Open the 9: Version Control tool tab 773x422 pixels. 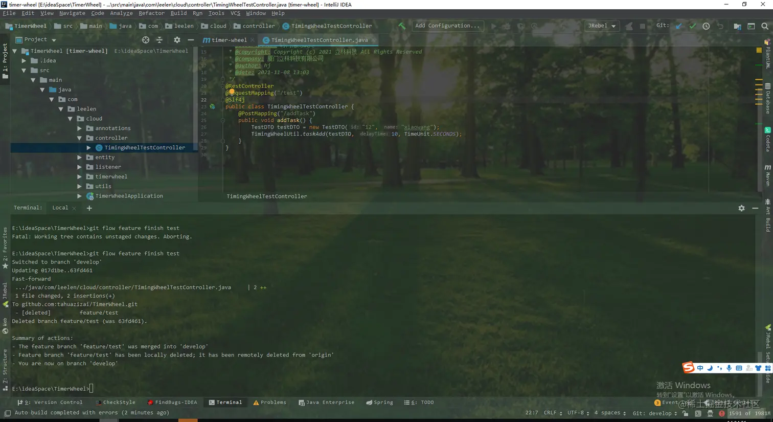pos(50,403)
